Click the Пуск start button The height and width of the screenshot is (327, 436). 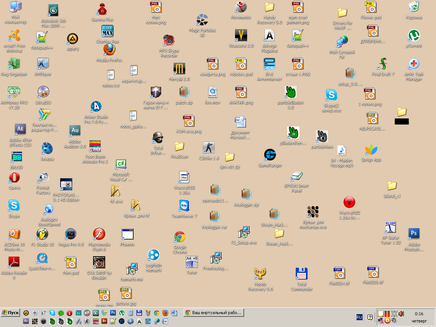[x=10, y=313]
